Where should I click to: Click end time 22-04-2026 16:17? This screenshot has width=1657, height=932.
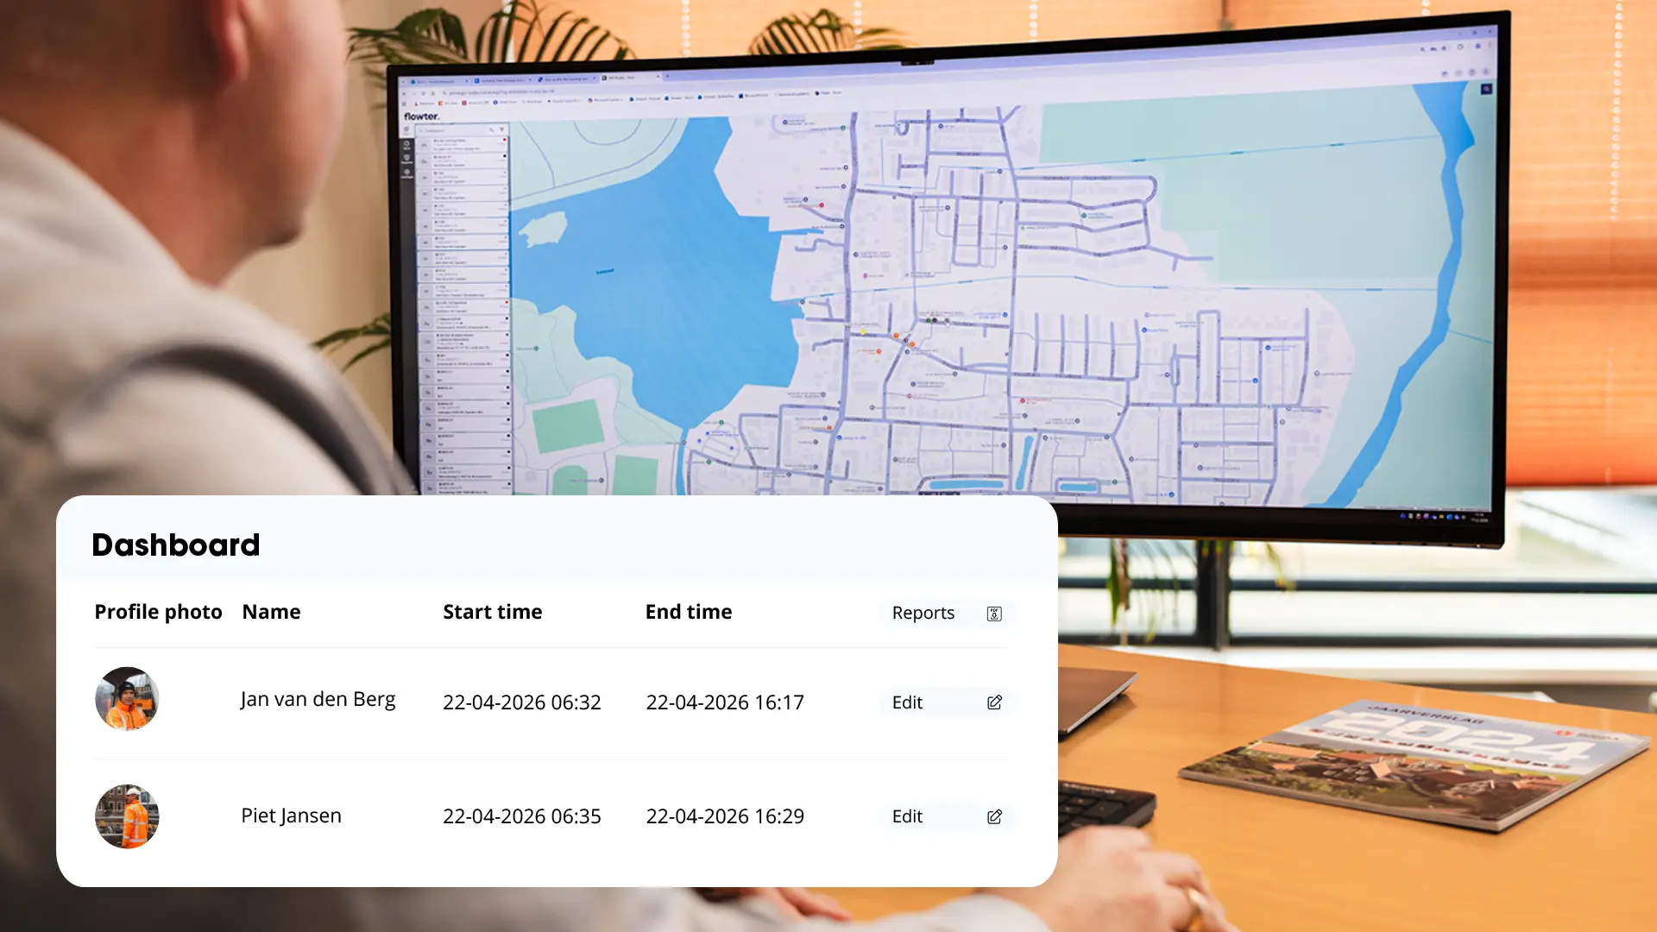coord(725,702)
